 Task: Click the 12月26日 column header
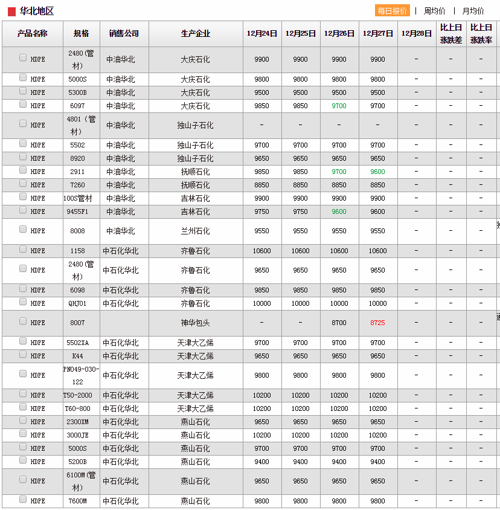[x=339, y=33]
